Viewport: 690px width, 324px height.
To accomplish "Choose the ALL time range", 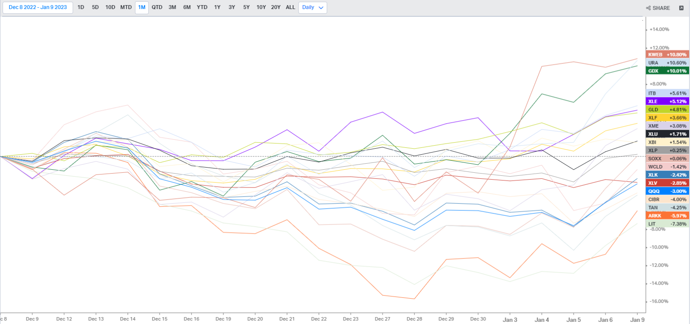I will 291,7.
